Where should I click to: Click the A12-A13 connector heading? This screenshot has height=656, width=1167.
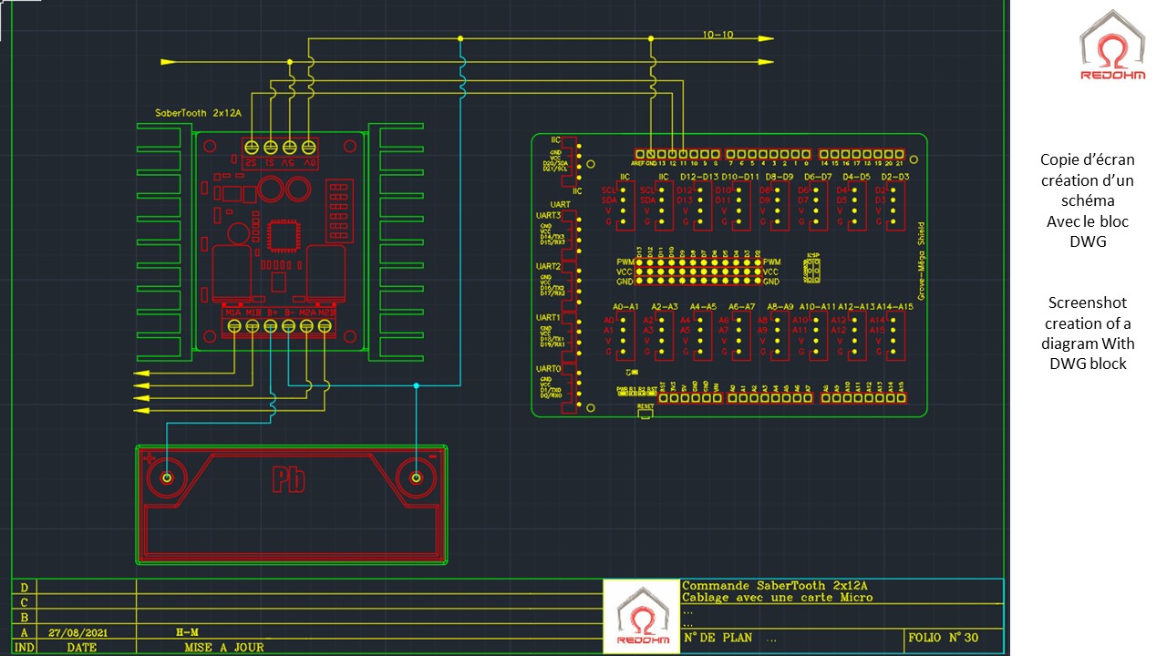856,307
